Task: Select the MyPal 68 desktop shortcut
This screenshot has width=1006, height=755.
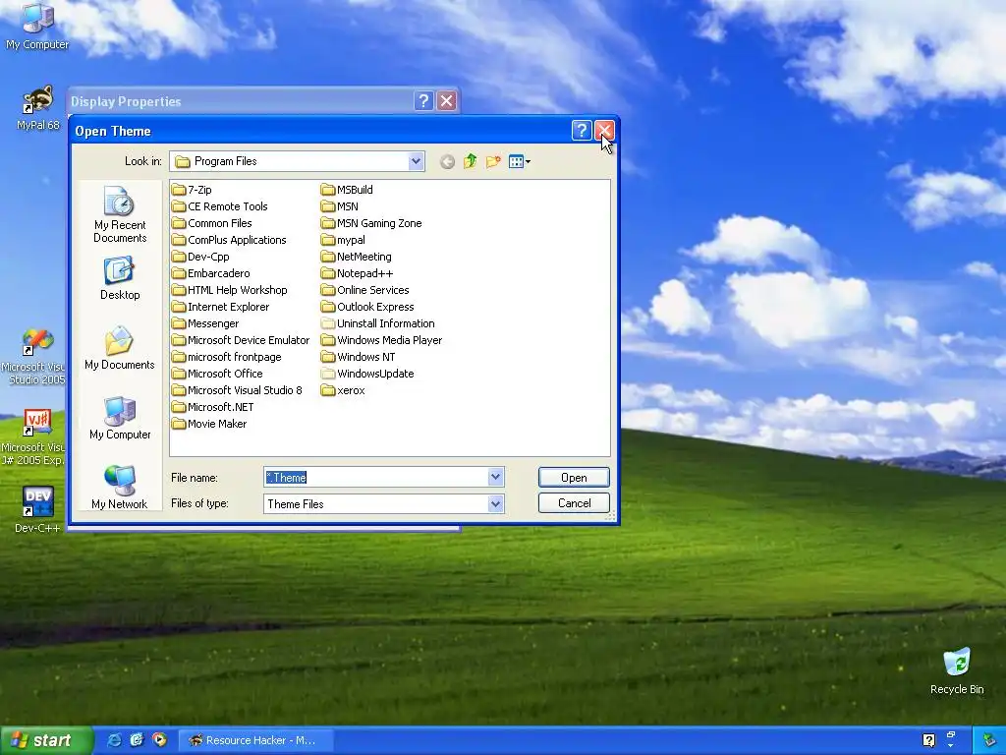Action: tap(37, 108)
